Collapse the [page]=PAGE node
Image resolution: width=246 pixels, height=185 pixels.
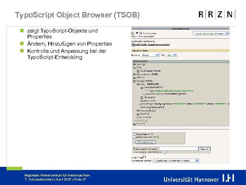tap(134, 81)
